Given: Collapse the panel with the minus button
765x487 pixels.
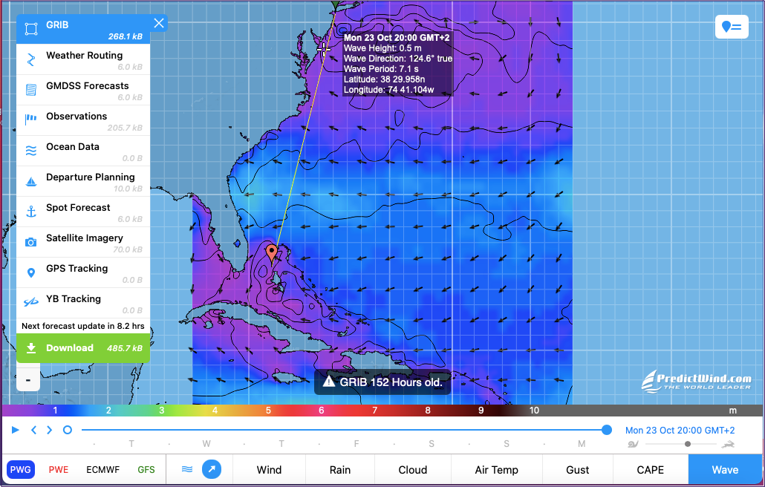Looking at the screenshot, I should pos(27,379).
